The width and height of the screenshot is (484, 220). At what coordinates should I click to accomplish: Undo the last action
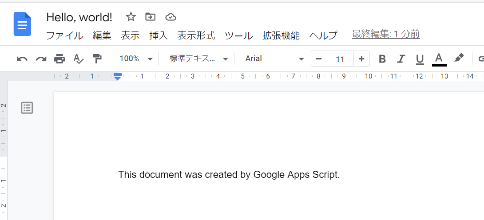point(22,59)
